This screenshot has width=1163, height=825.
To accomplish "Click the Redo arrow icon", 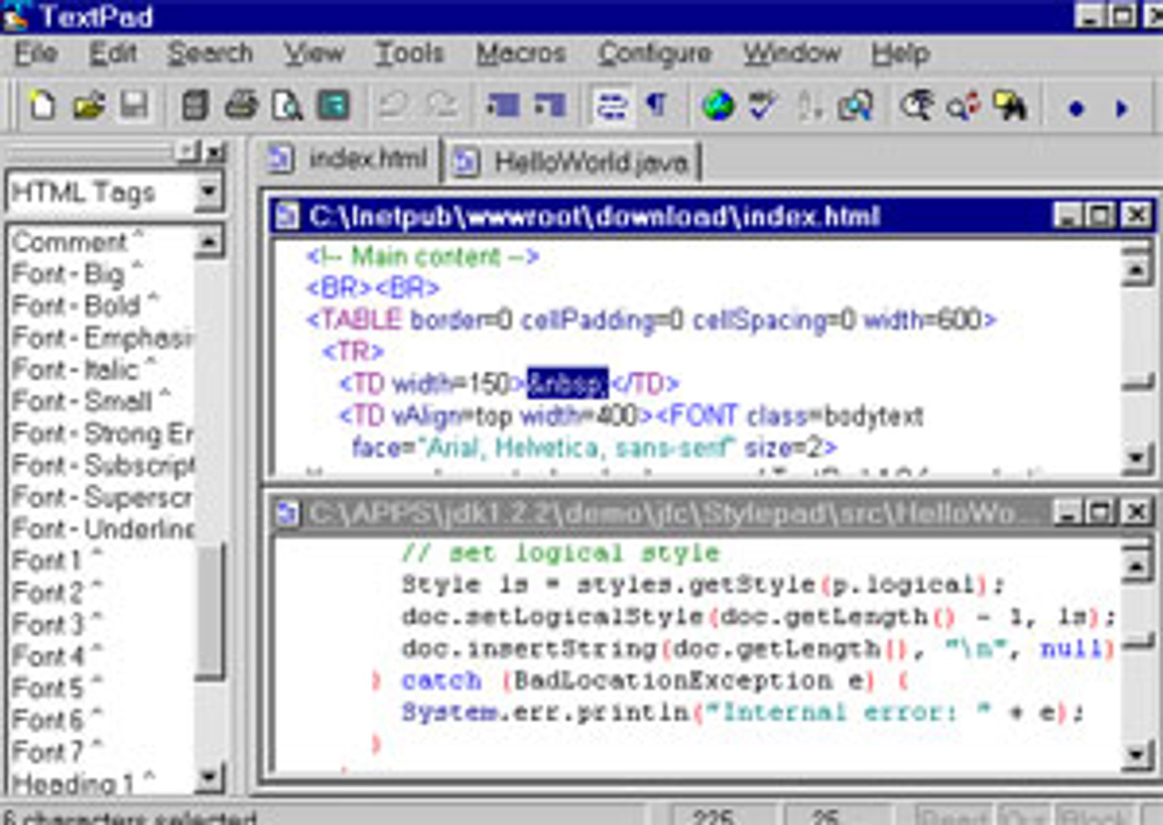I will pyautogui.click(x=441, y=106).
